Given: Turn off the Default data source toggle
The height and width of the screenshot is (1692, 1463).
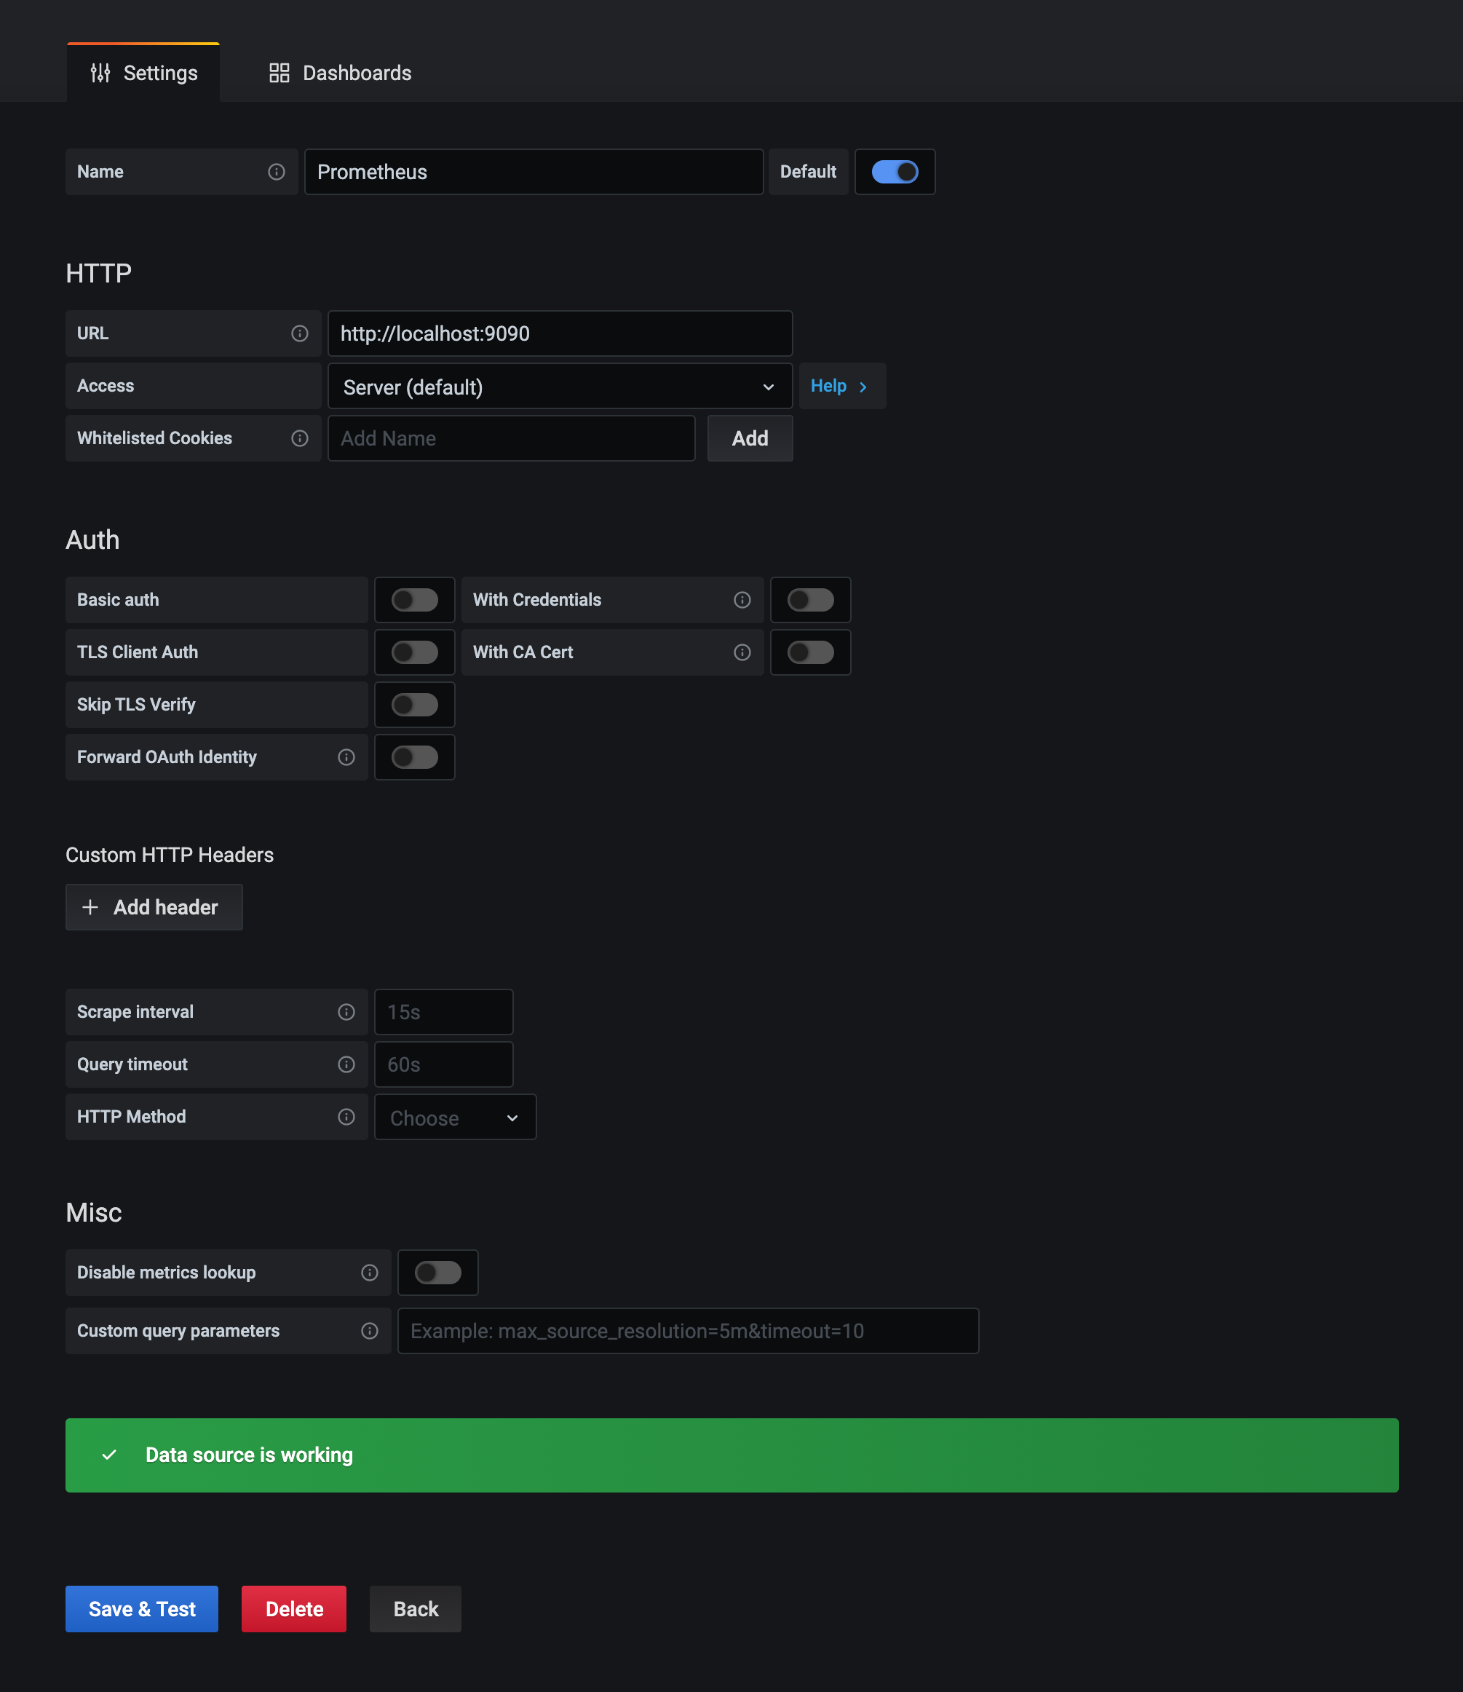Looking at the screenshot, I should click(x=894, y=172).
